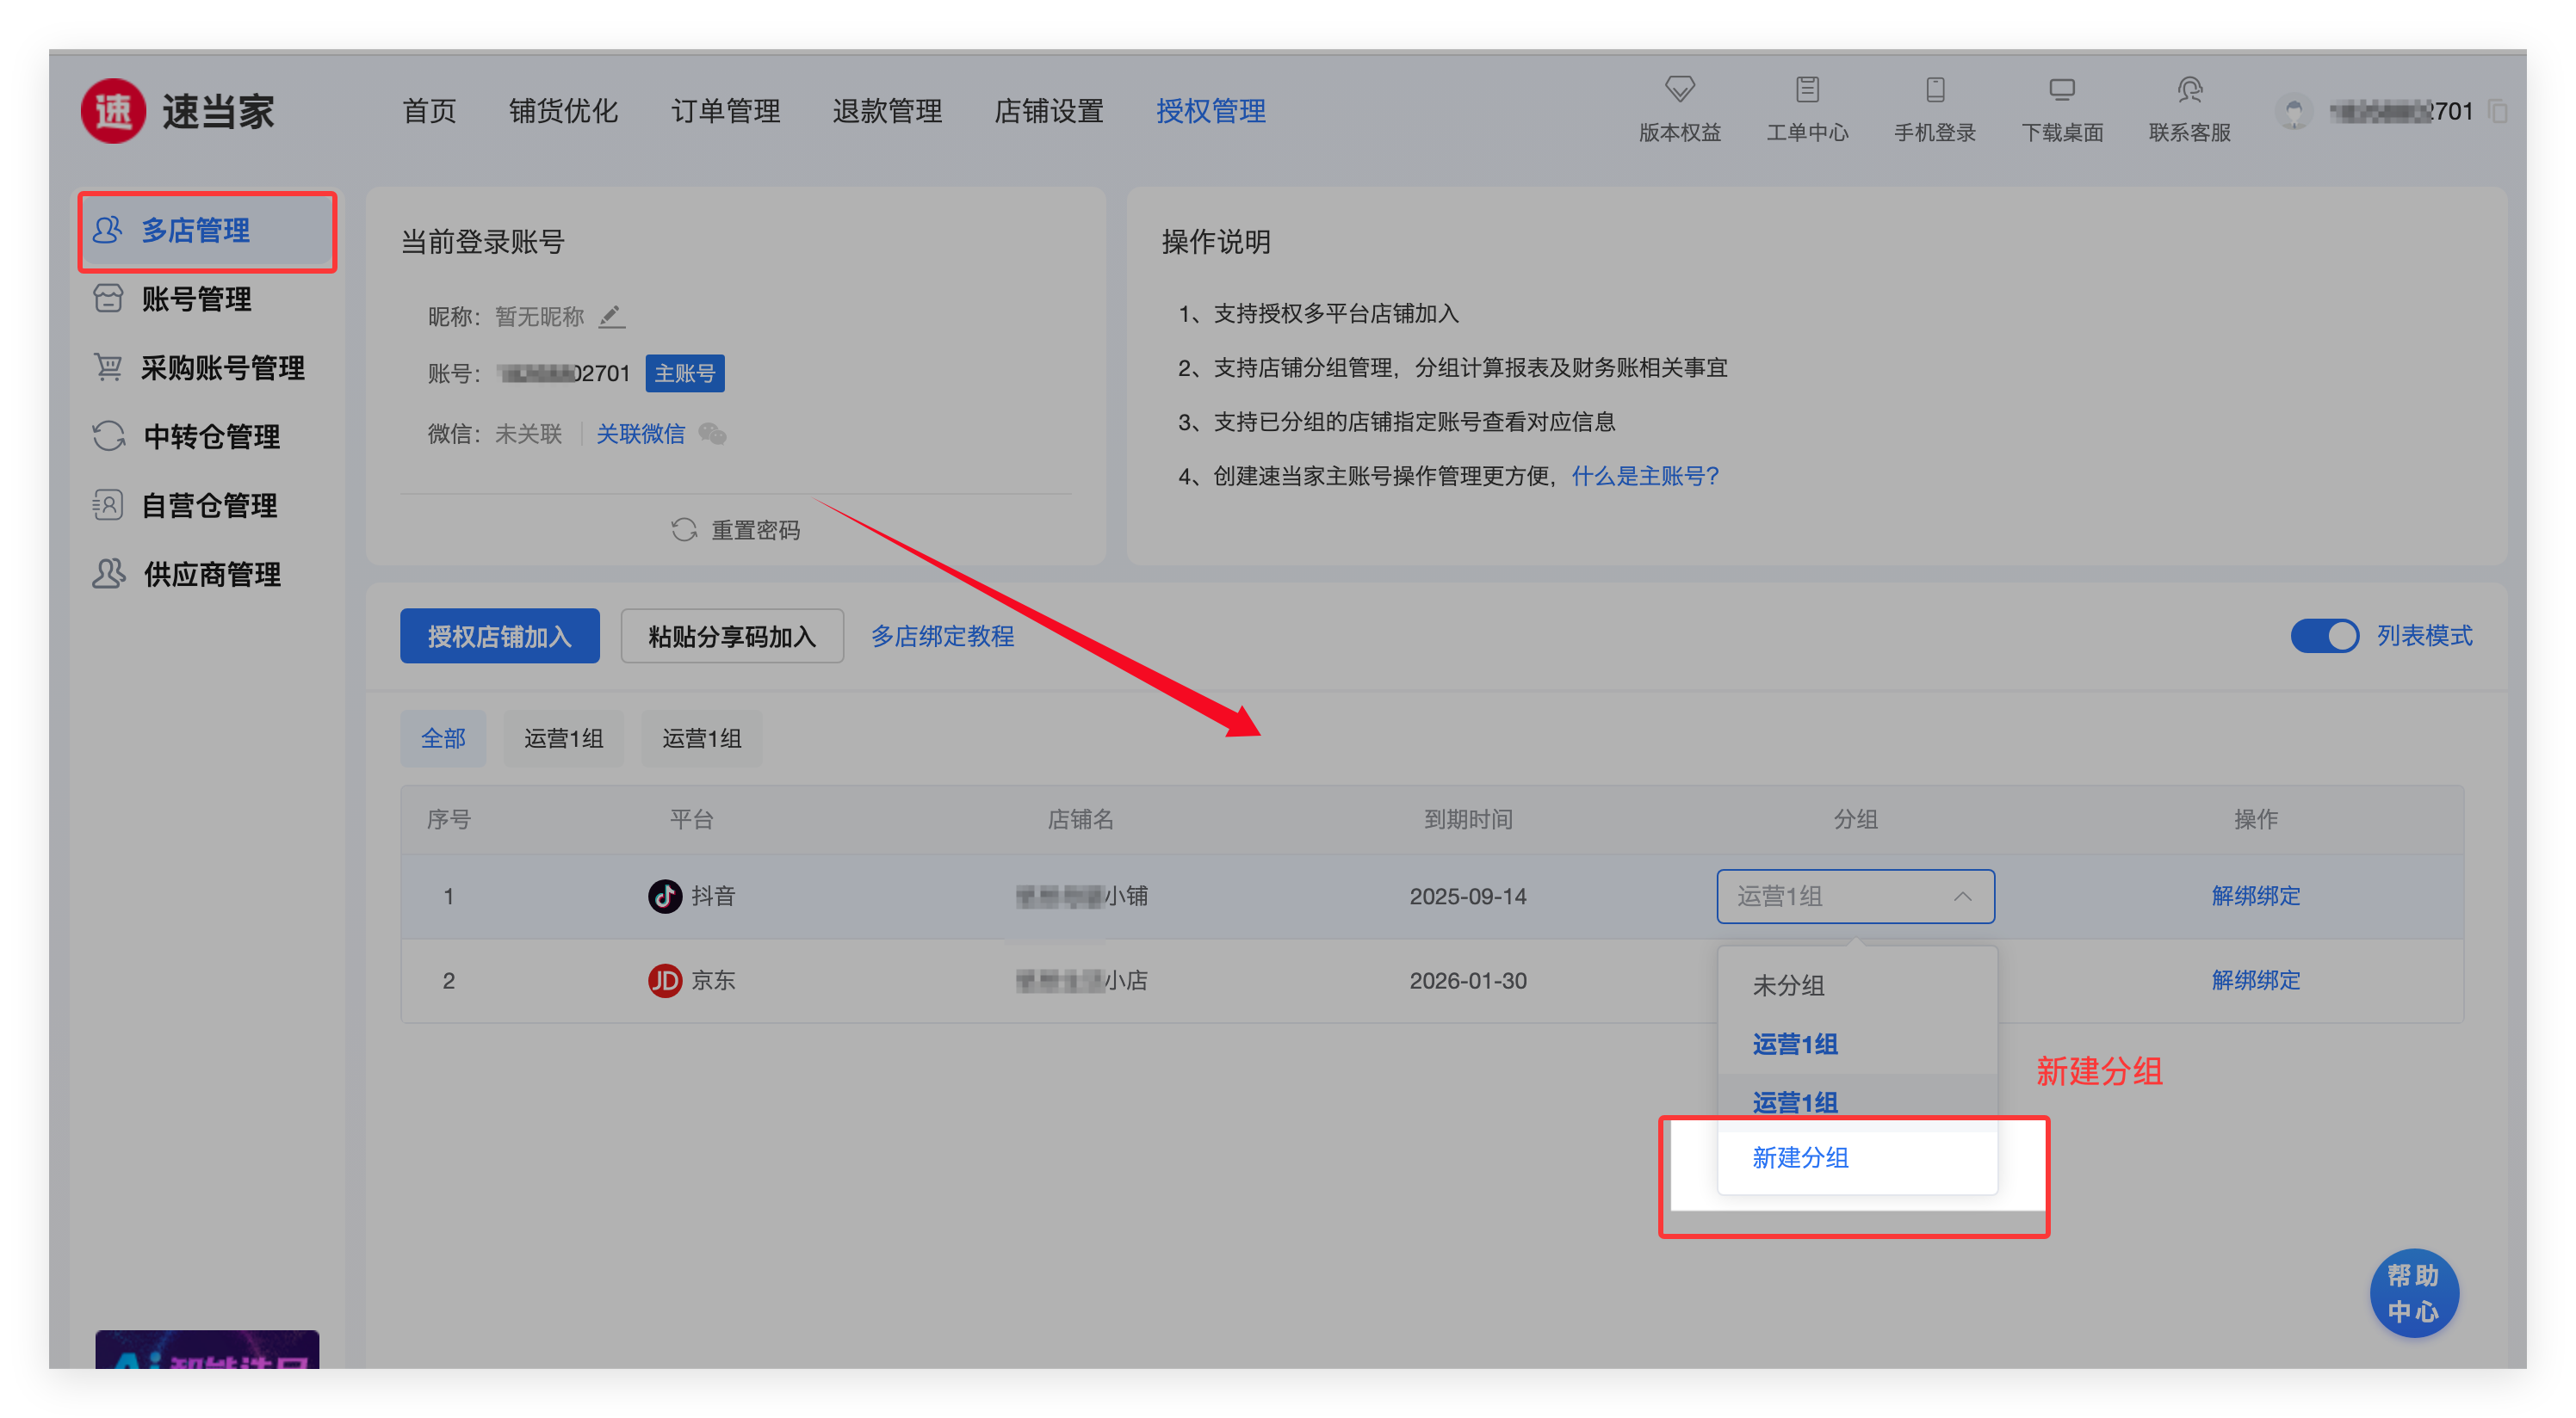
Task: Open the 什么是主账号? link
Action: pos(1645,476)
